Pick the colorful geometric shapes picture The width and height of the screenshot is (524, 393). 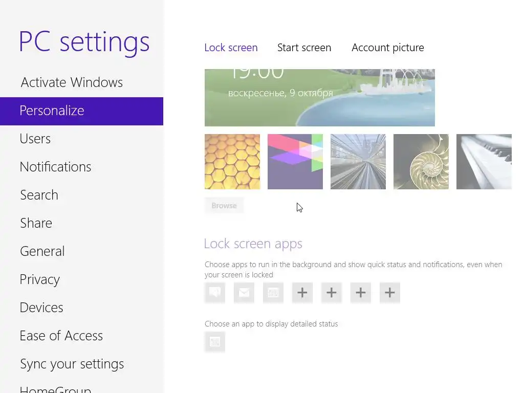(x=295, y=162)
